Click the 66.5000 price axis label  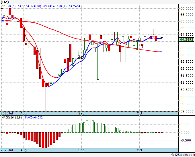click(x=187, y=8)
